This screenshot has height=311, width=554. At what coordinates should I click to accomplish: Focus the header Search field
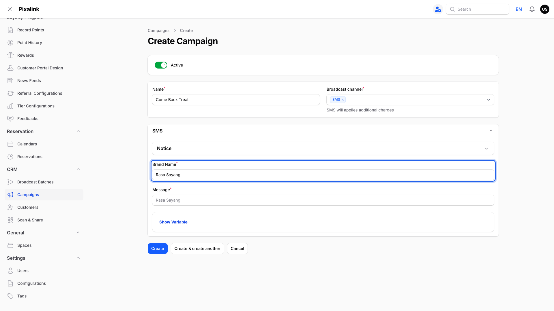[477, 9]
